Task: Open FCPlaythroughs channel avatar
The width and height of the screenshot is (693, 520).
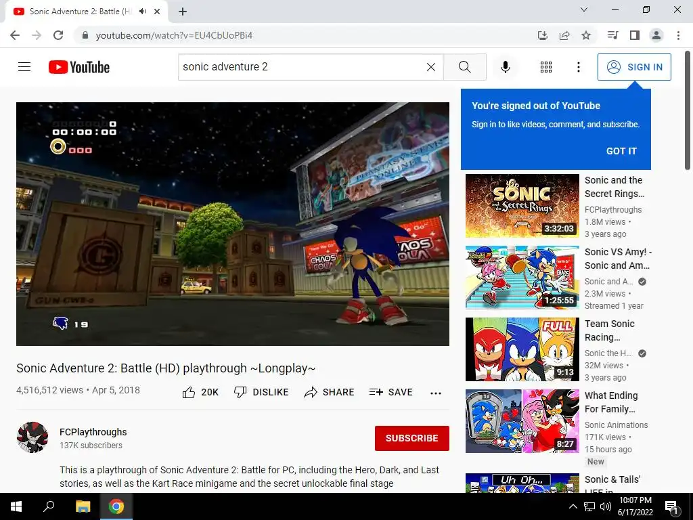Action: [32, 437]
